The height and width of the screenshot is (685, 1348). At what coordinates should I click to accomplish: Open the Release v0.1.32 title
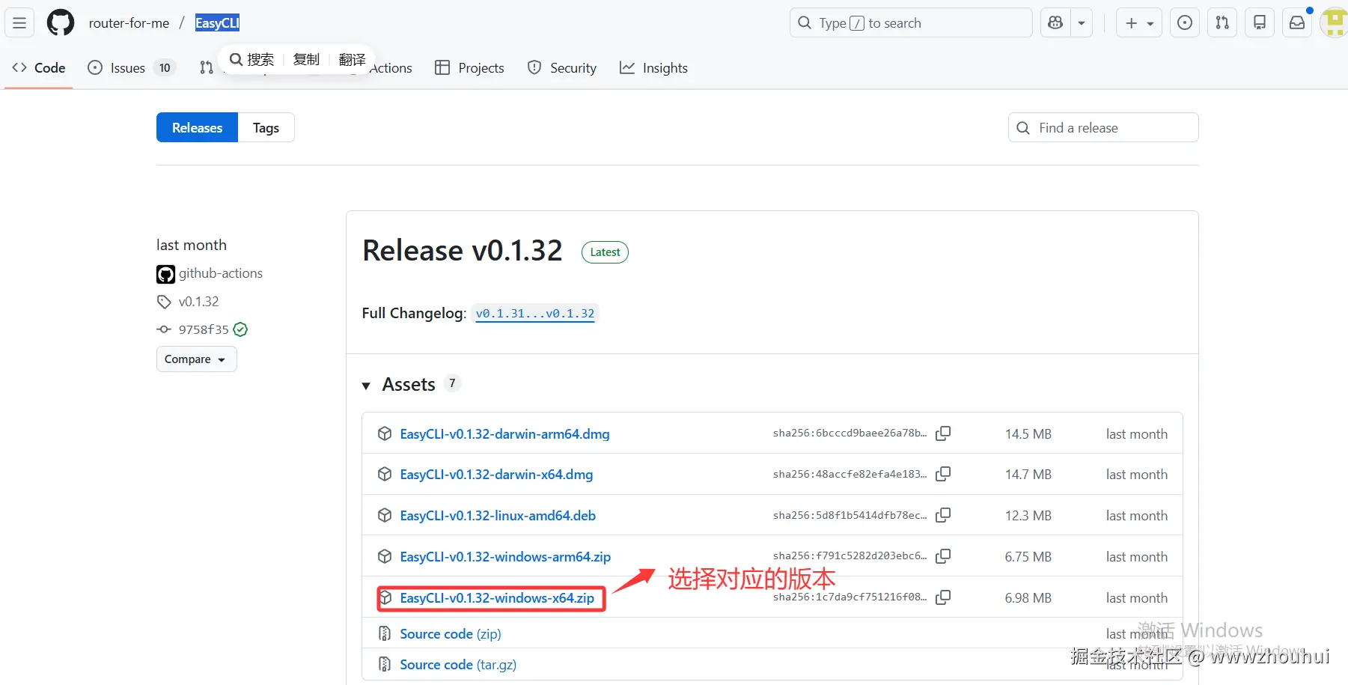pos(463,251)
